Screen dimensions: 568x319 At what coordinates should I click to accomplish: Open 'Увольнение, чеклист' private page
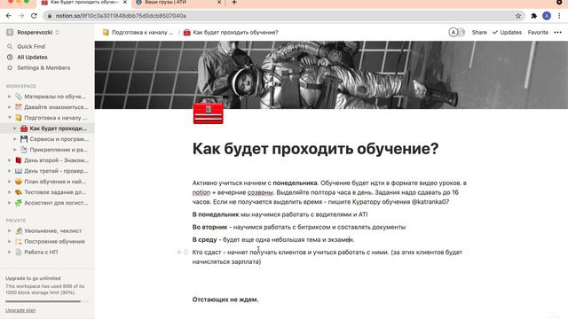(52, 230)
